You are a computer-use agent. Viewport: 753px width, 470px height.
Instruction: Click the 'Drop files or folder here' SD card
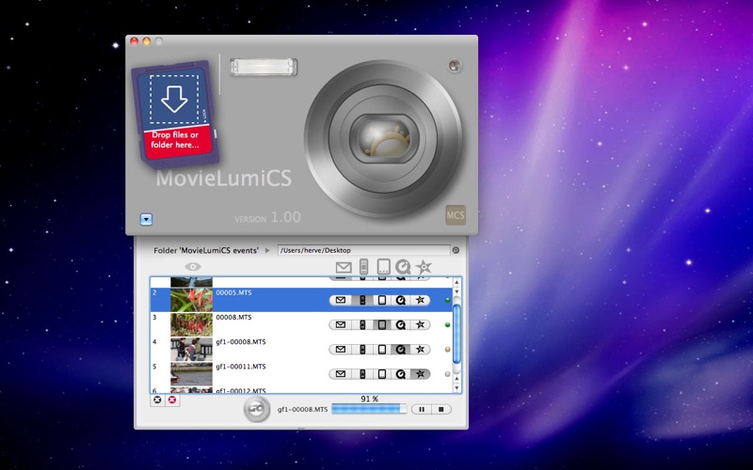click(x=175, y=114)
